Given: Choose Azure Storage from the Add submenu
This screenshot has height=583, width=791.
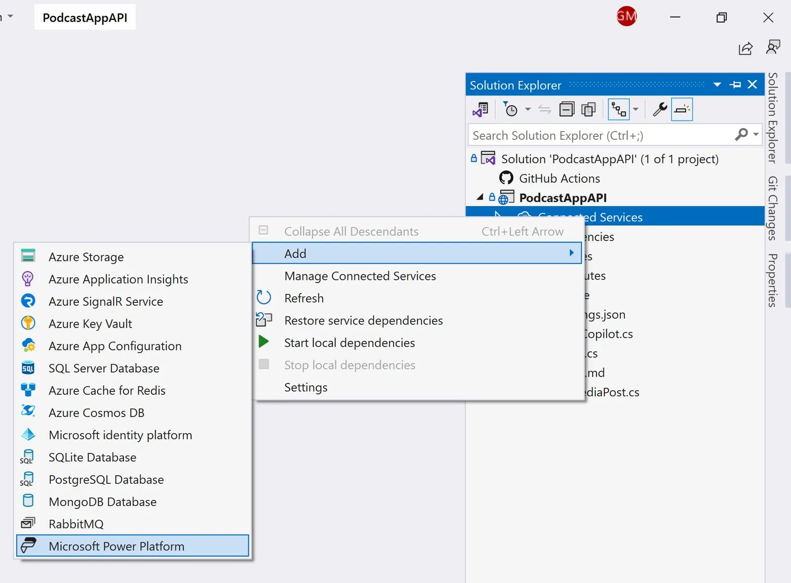Looking at the screenshot, I should pyautogui.click(x=132, y=257).
